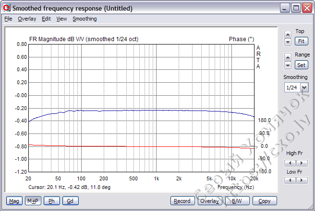Click the blue magnitude curve near 1k

click(156, 110)
